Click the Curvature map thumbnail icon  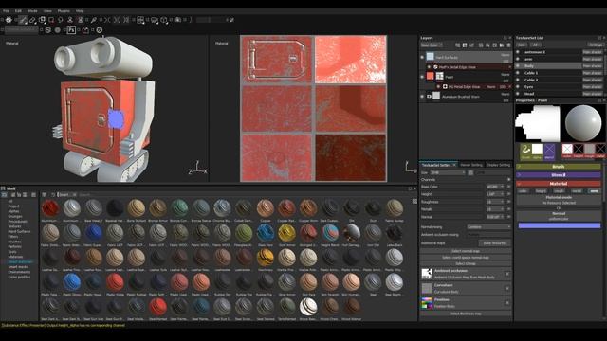pos(427,288)
